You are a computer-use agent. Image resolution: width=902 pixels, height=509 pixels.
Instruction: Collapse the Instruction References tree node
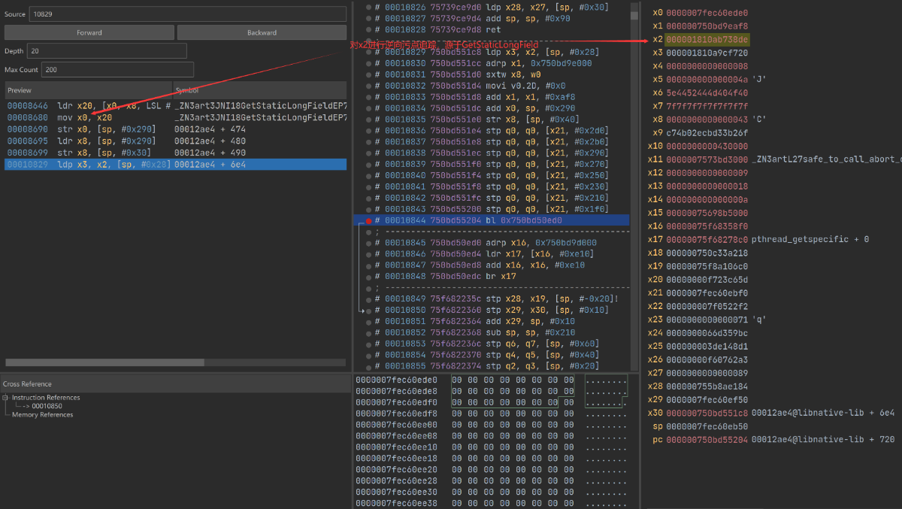(5, 398)
